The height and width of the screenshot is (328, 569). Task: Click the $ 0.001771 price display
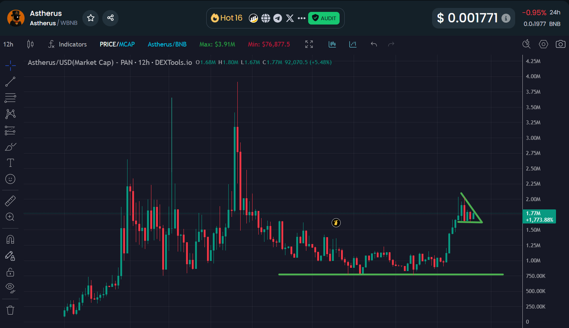point(468,18)
